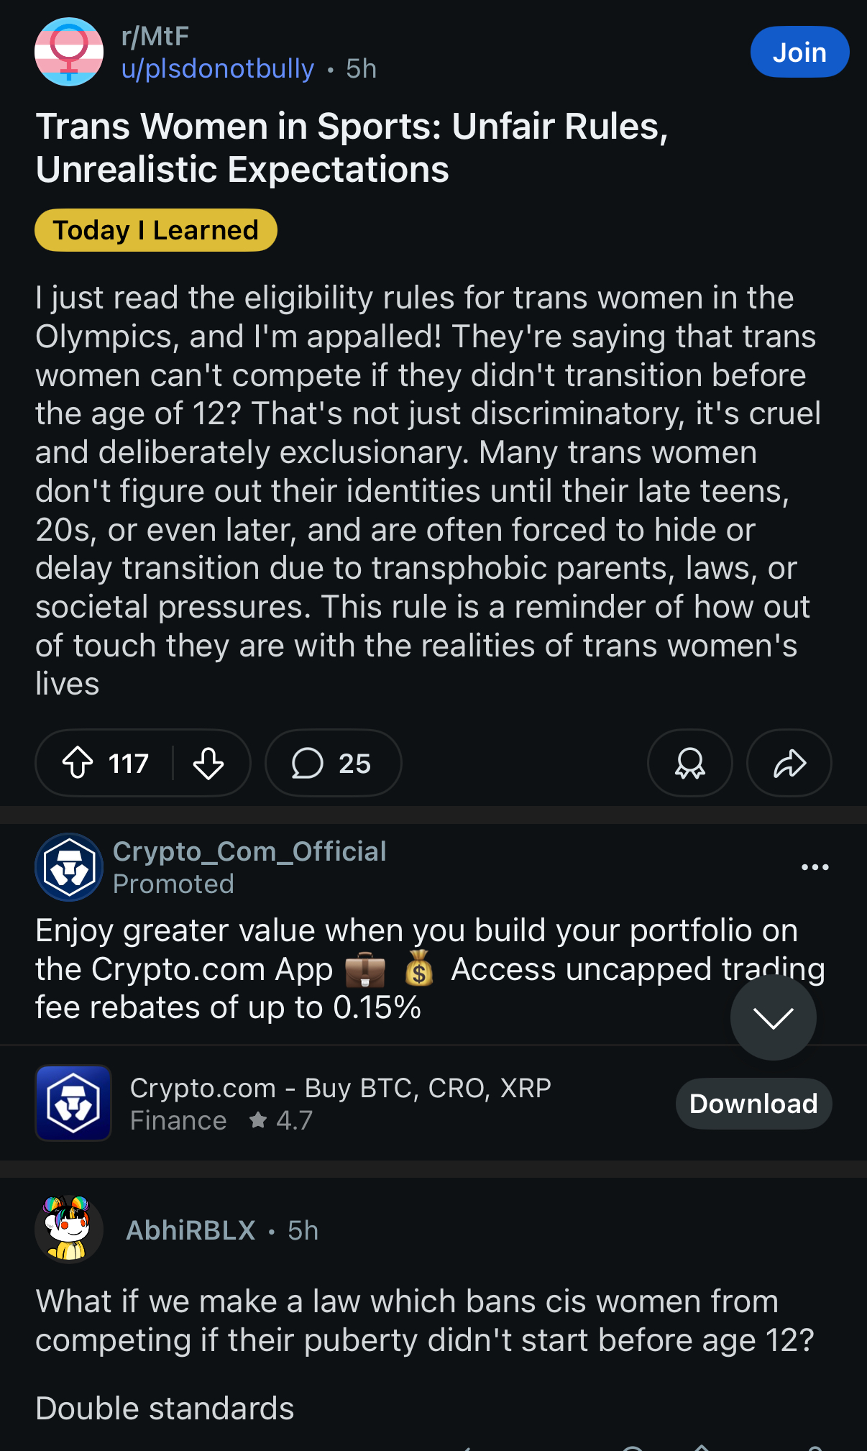This screenshot has width=867, height=1451.
Task: Open the three-dot menu on promoted ad
Action: (815, 867)
